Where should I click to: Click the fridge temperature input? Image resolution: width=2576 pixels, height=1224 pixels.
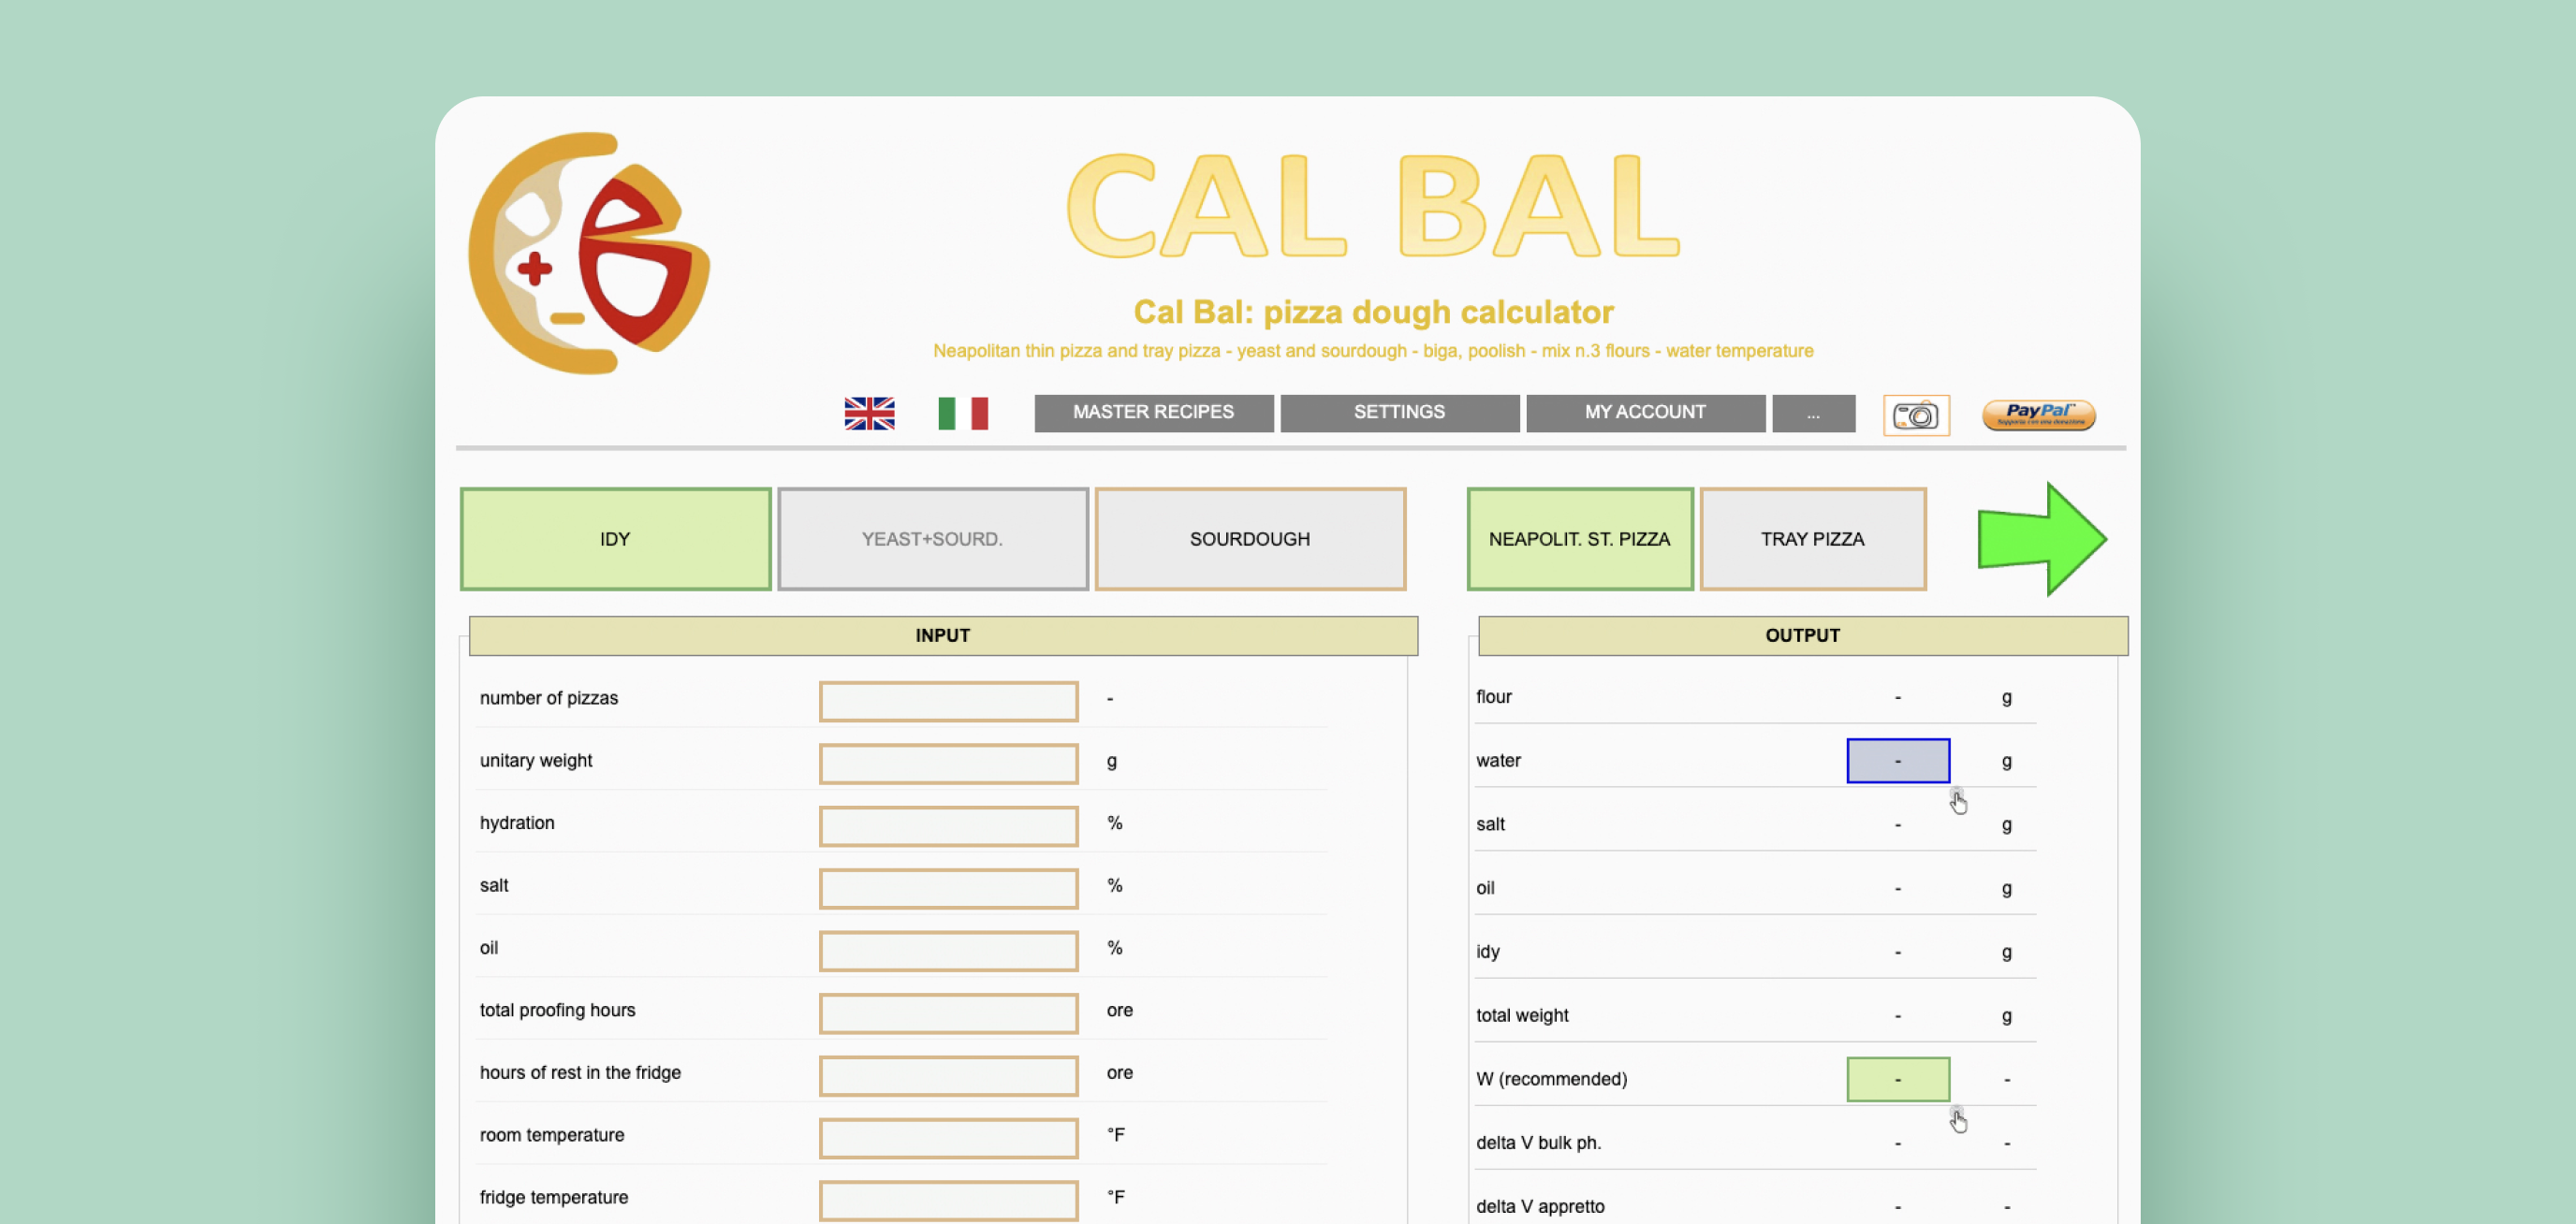click(x=948, y=1200)
